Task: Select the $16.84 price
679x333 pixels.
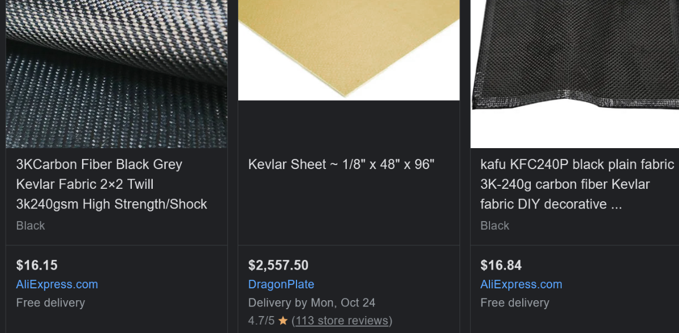Action: click(501, 265)
